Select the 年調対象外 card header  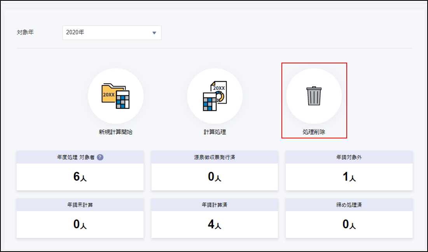coord(349,157)
